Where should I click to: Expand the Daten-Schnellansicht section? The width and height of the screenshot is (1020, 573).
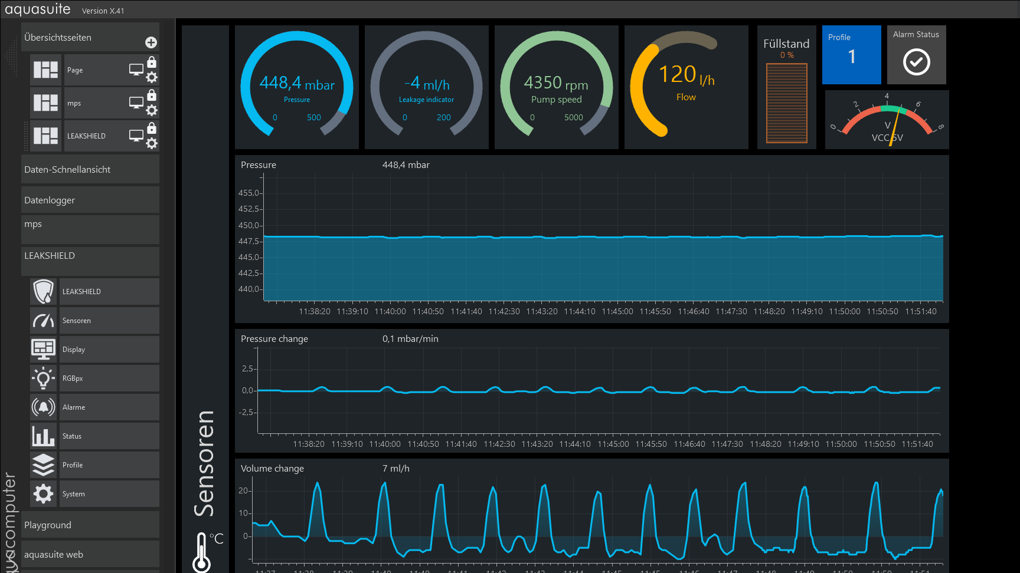[x=90, y=170]
